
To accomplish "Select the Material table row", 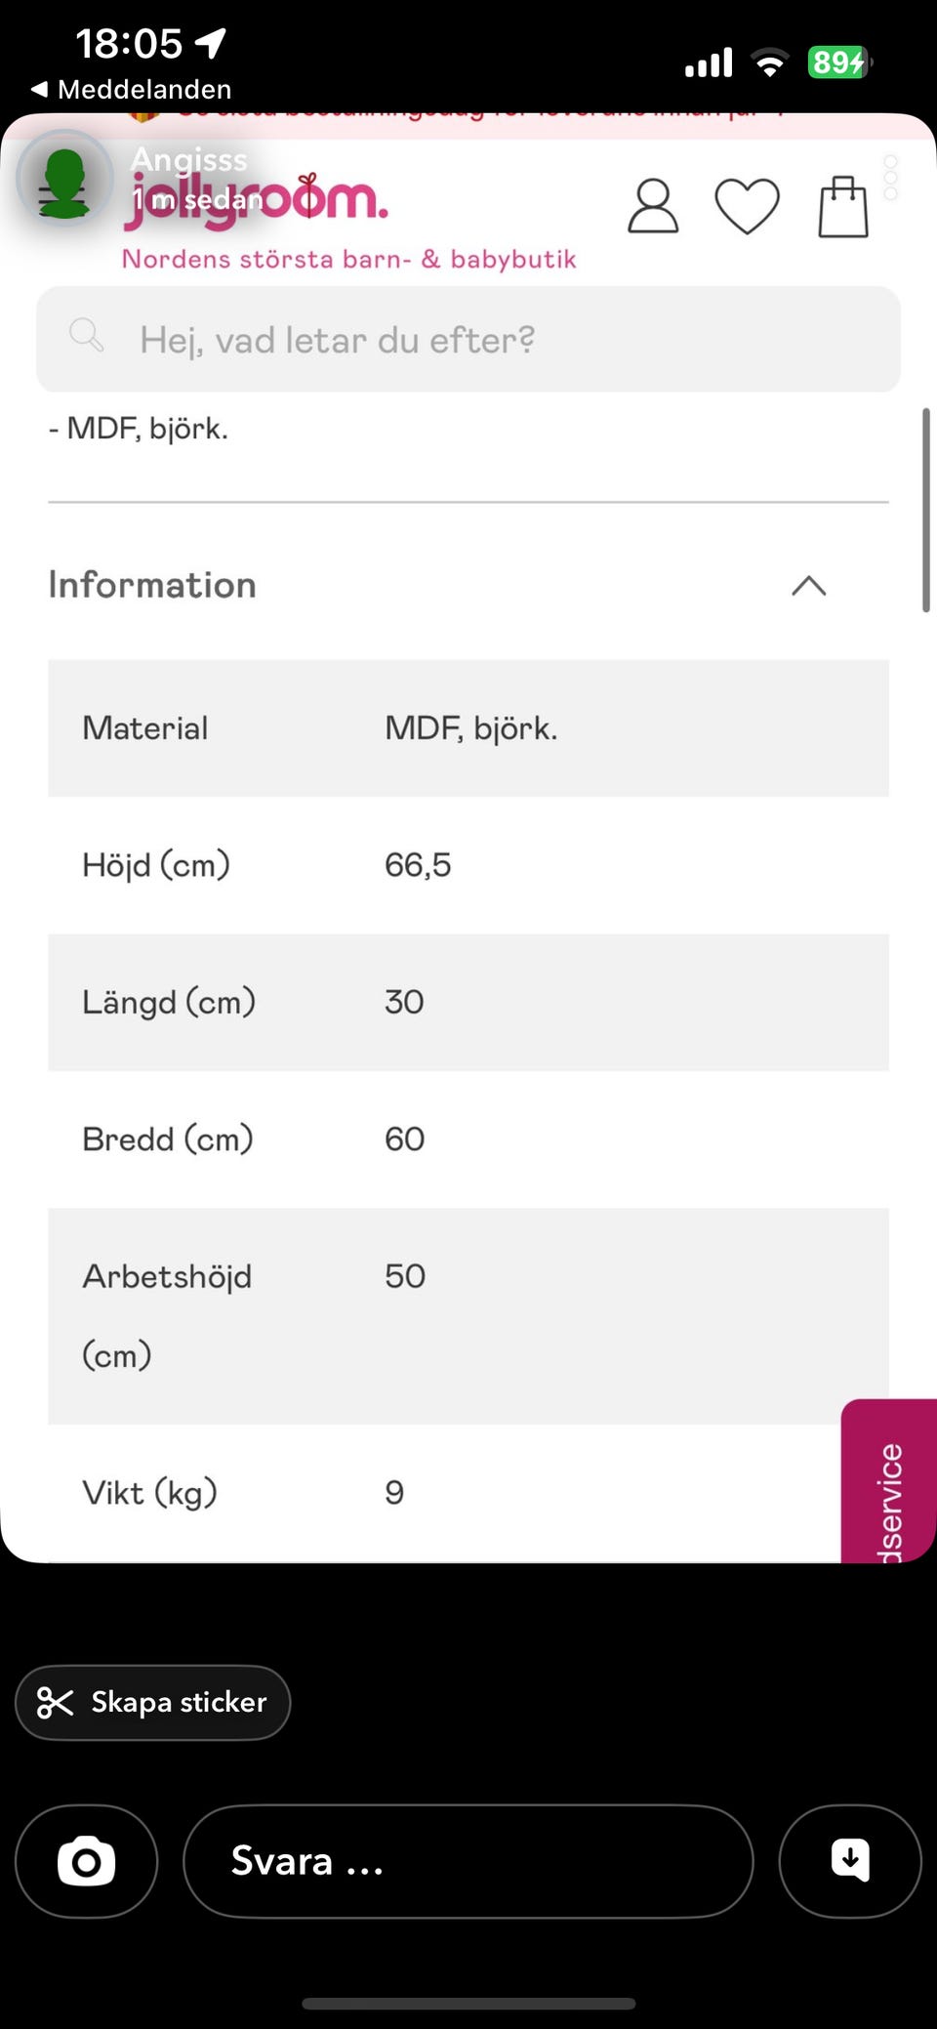I will click(x=468, y=728).
